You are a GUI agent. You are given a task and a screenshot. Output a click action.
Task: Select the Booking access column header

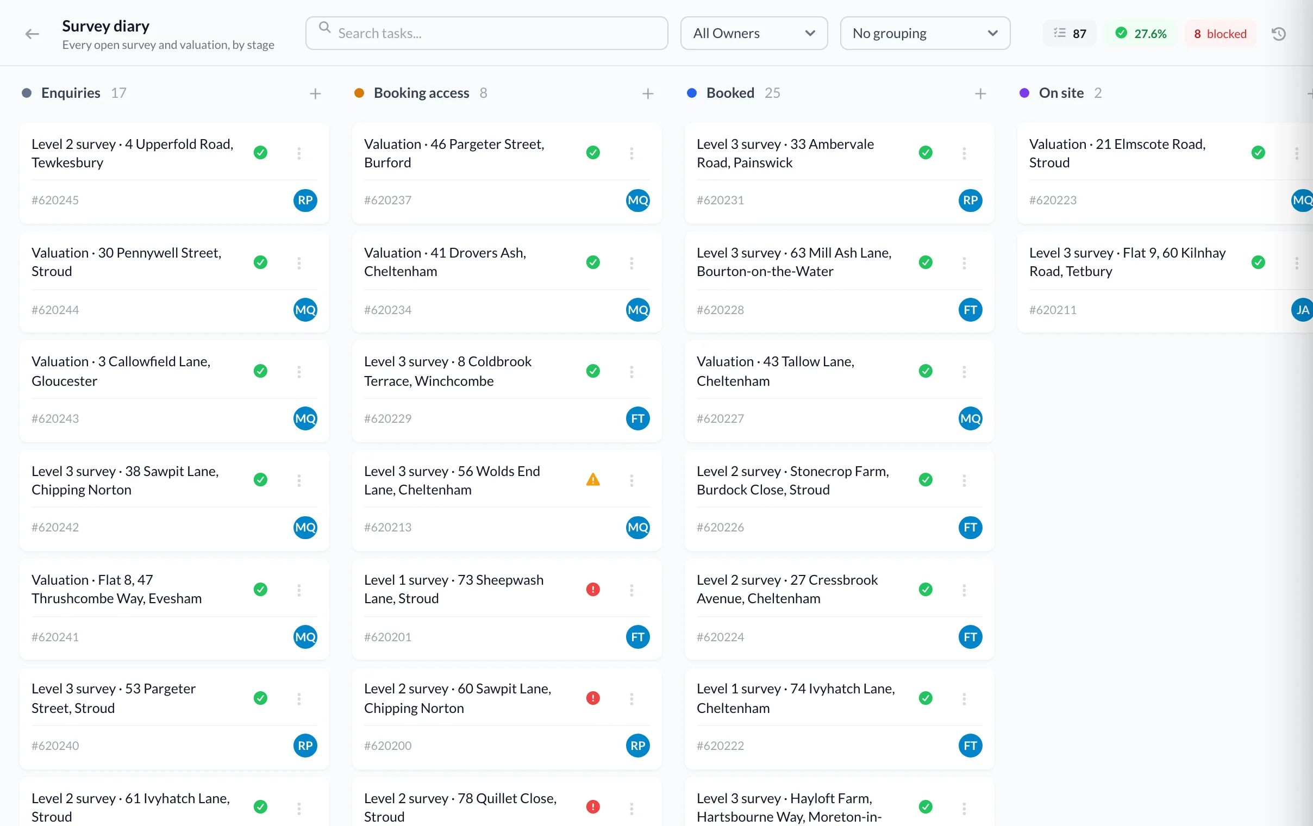tap(422, 93)
